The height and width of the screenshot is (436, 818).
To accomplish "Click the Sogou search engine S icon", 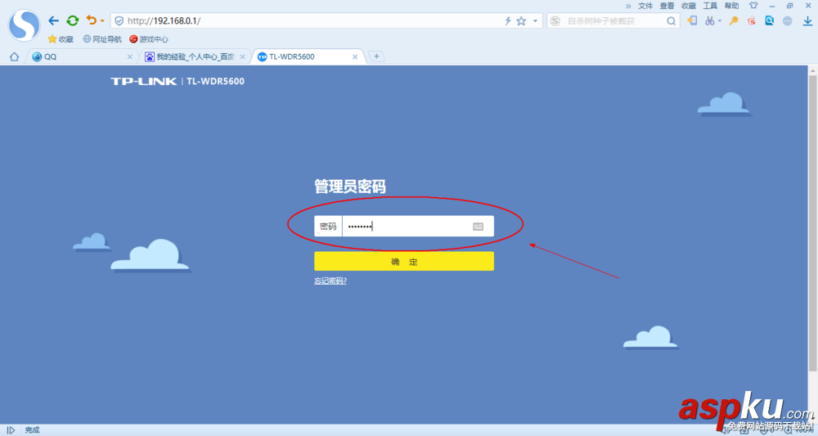I will point(555,21).
